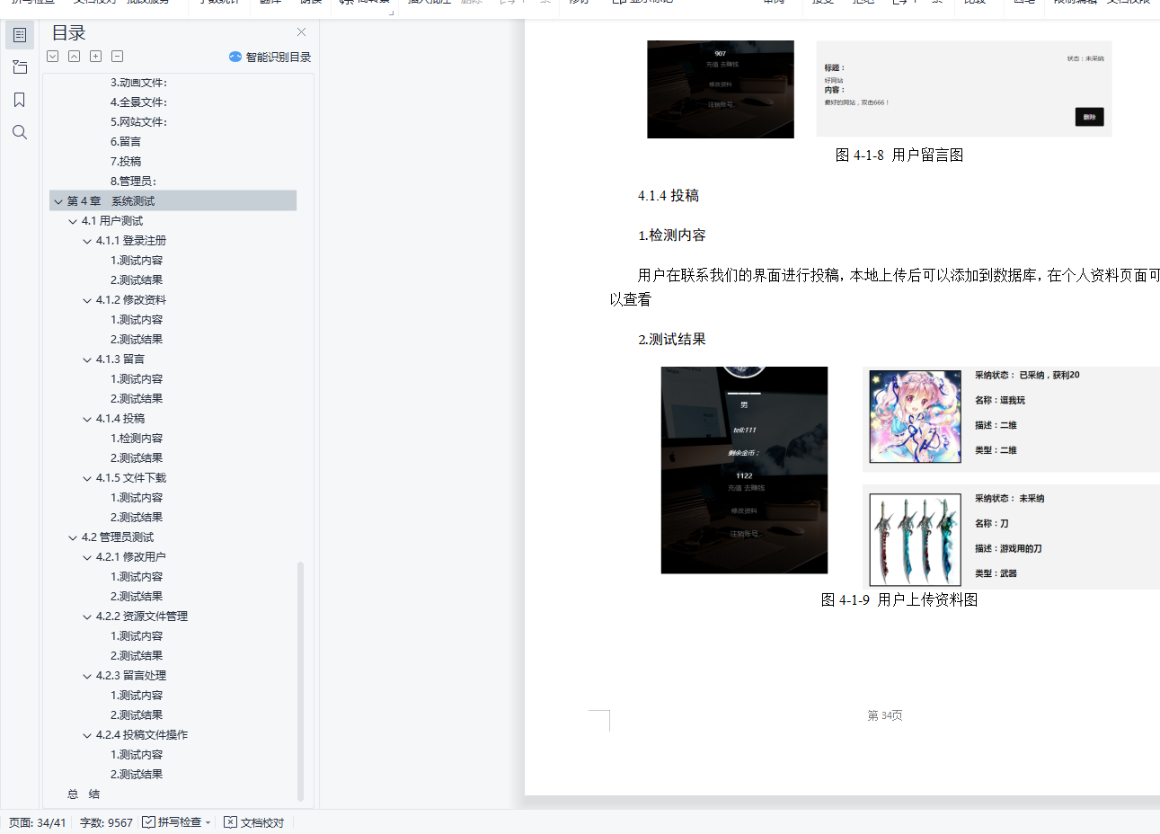
Task: Go to the 总 结 heading in the outline
Action: point(84,794)
